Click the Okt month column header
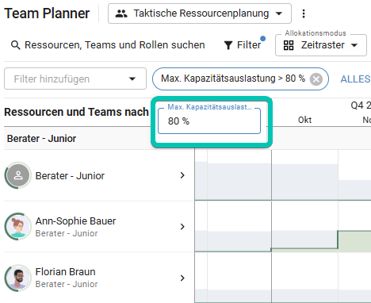 coord(304,120)
